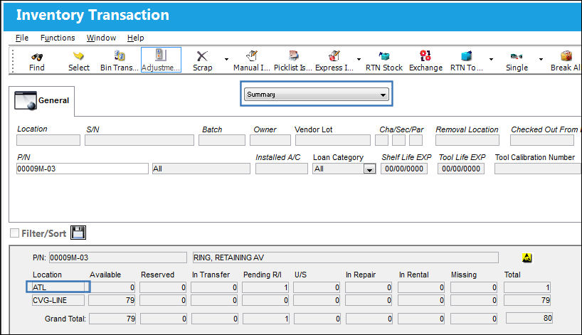This screenshot has height=335, width=582.
Task: Expand the arrow next to Single
Action: (541, 59)
